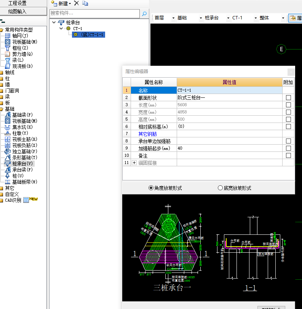Select 筏板主筋(R) component type
The image size is (302, 309).
click(x=24, y=139)
